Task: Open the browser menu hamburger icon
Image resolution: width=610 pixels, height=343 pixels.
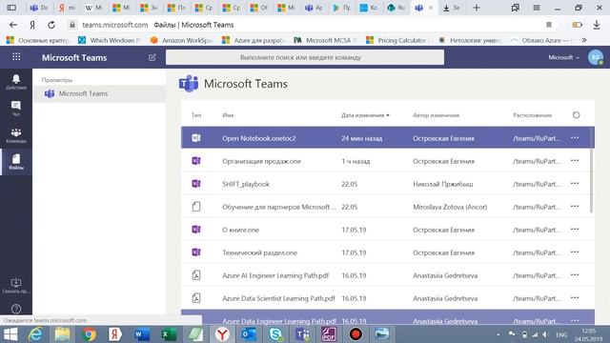Action: (x=536, y=8)
